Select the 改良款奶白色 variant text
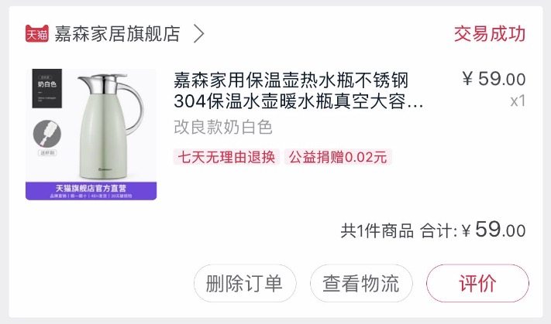Viewport: 551px width, 324px height. pos(223,127)
